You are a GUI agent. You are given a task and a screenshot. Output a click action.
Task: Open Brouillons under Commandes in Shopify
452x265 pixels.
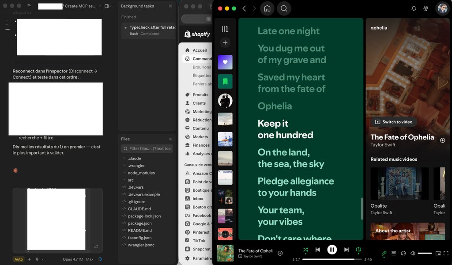(x=201, y=67)
